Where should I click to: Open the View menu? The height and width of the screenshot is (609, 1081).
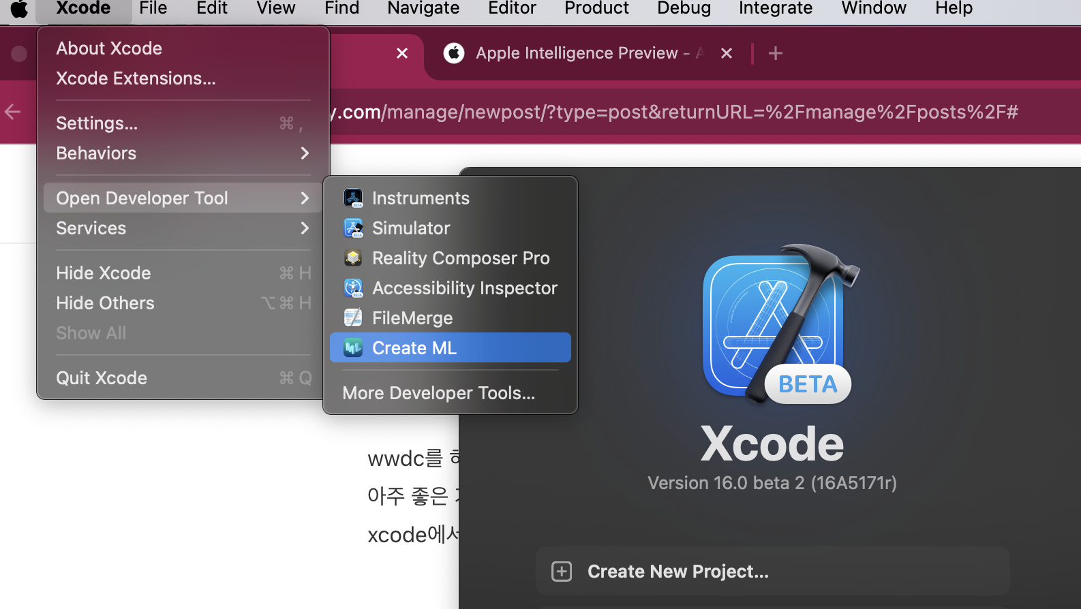pyautogui.click(x=276, y=9)
